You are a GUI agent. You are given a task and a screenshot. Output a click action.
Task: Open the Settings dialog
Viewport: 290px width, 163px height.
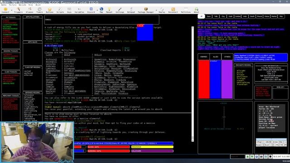tap(120, 10)
